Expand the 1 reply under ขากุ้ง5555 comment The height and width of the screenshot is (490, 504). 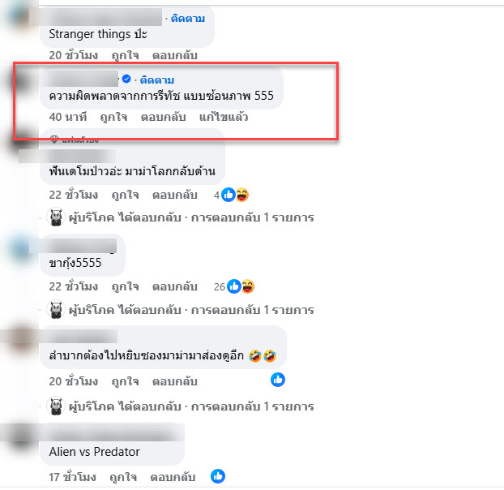click(x=191, y=310)
